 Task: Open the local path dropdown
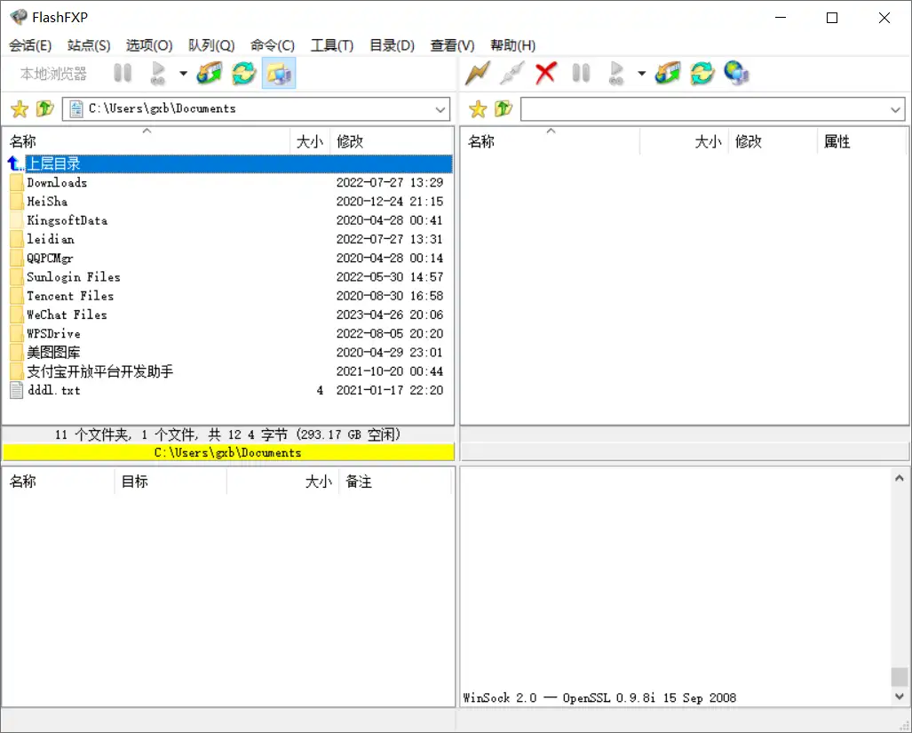click(440, 108)
